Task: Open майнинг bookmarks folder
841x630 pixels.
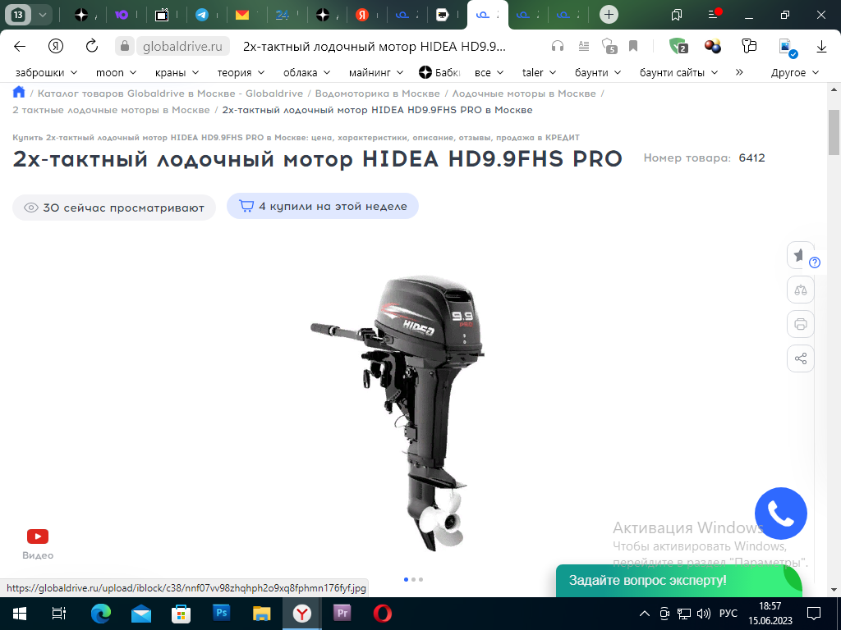Action: pyautogui.click(x=376, y=72)
